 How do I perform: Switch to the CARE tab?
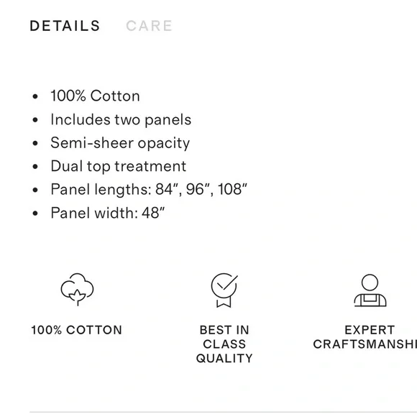[149, 26]
